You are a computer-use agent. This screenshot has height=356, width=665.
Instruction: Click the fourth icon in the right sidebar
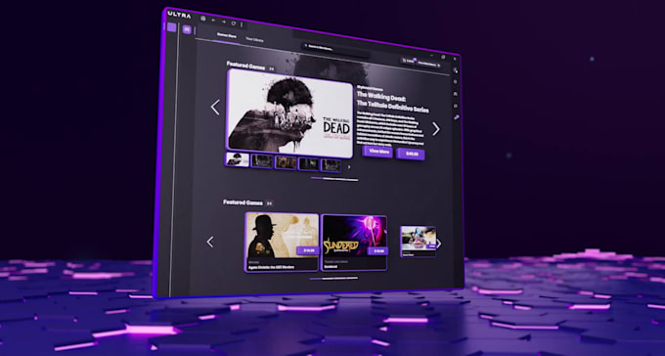click(456, 106)
